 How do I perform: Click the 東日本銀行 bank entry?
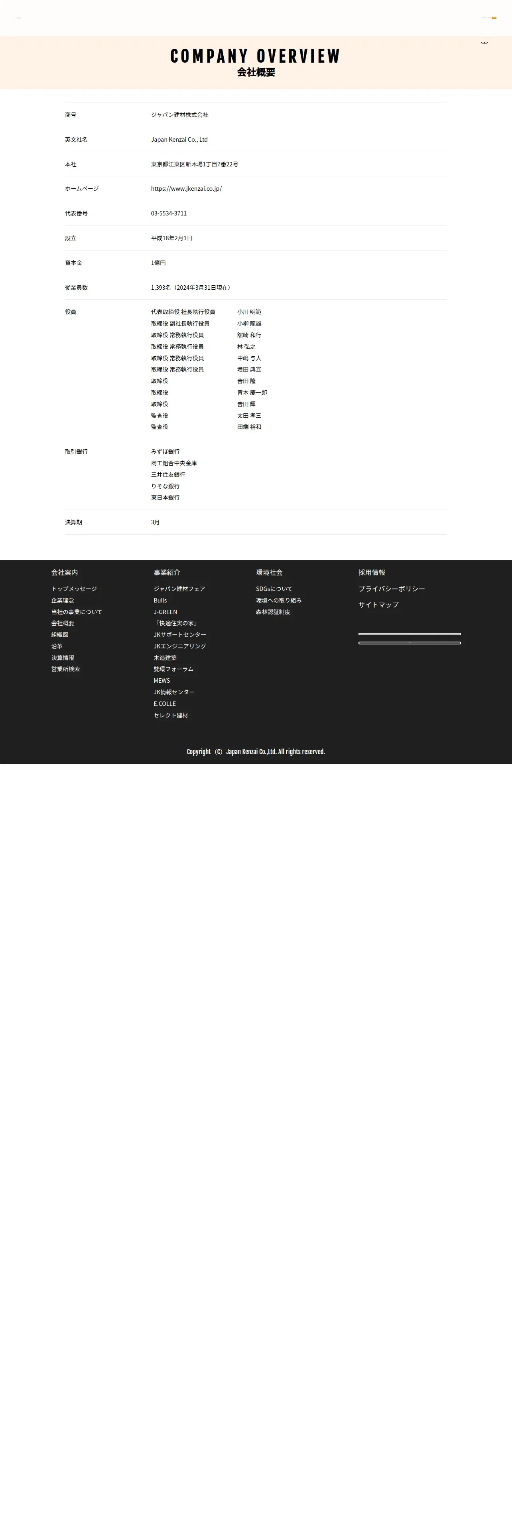pos(165,498)
